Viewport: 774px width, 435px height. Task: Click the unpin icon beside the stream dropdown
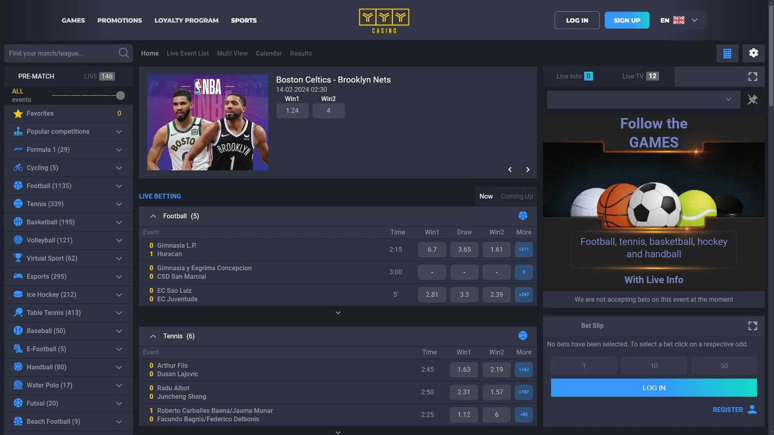[x=752, y=99]
